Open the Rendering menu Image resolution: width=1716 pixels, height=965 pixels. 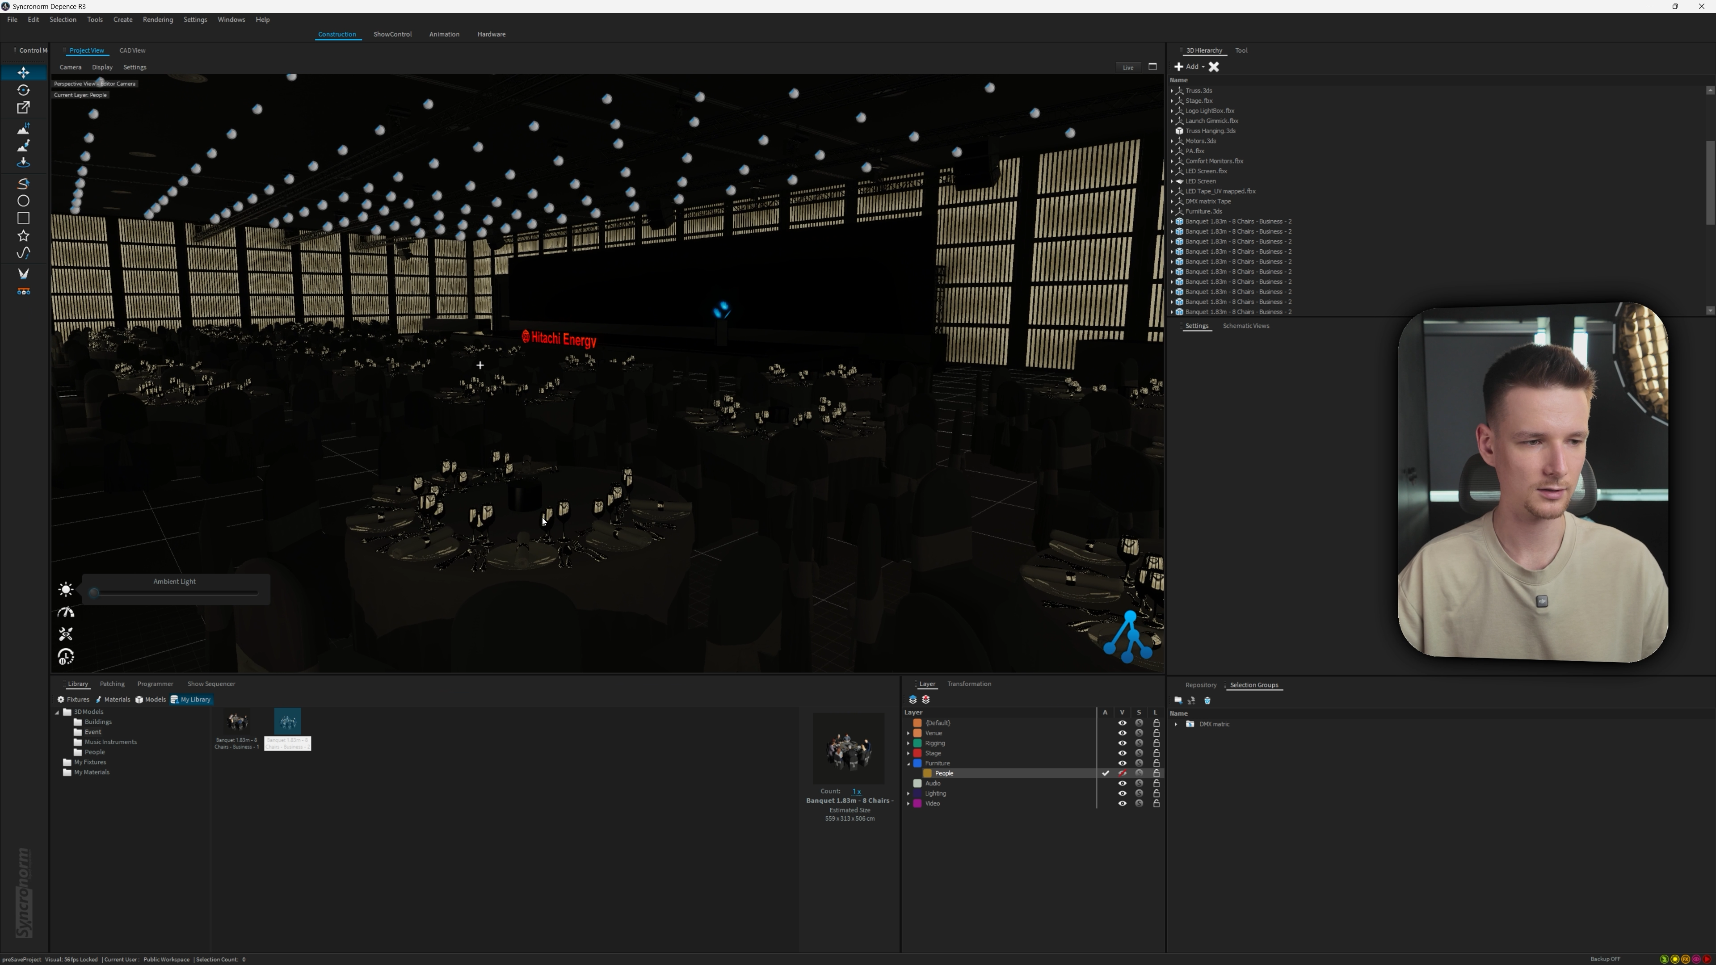click(x=157, y=19)
